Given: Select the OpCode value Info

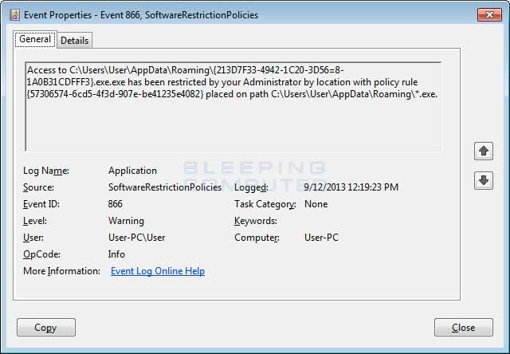Looking at the screenshot, I should 116,254.
